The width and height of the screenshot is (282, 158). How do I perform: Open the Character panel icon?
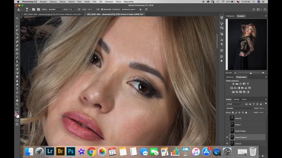coord(222,40)
